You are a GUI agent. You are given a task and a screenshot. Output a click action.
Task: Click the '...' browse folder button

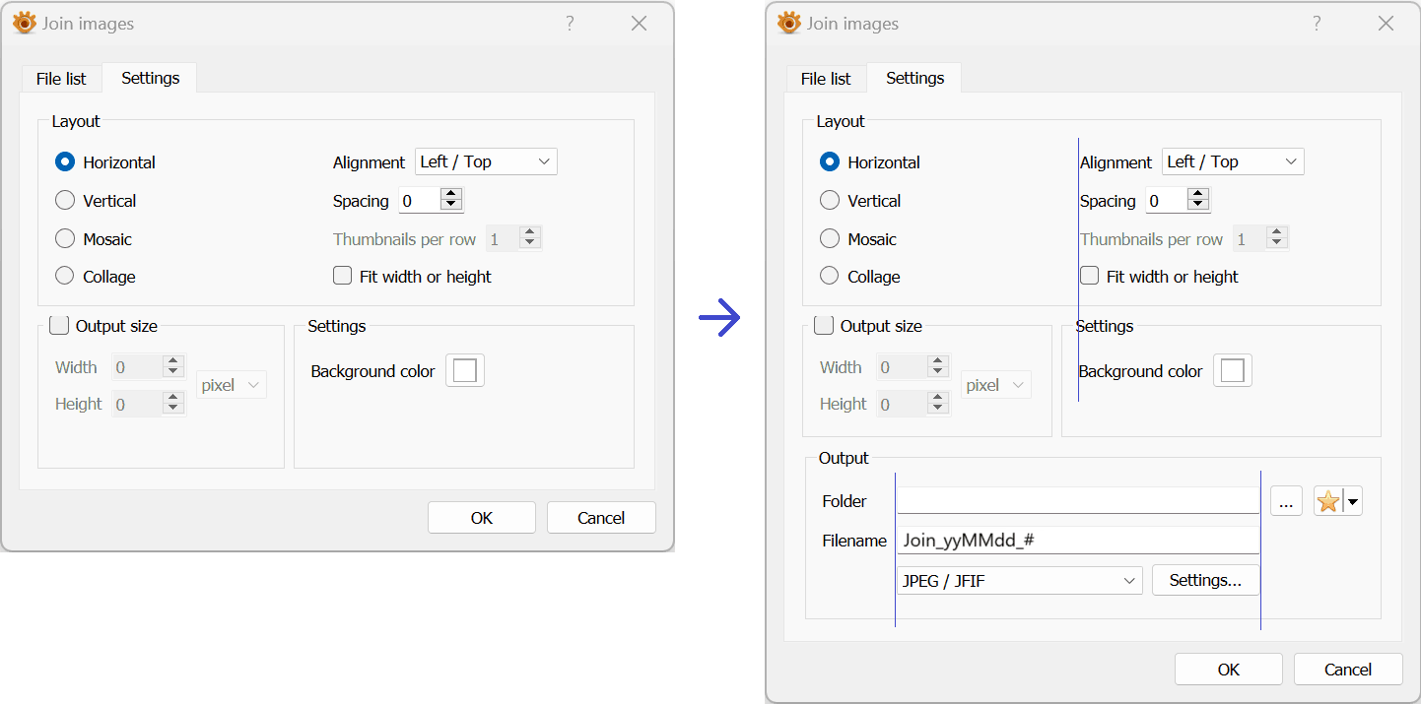tap(1286, 501)
